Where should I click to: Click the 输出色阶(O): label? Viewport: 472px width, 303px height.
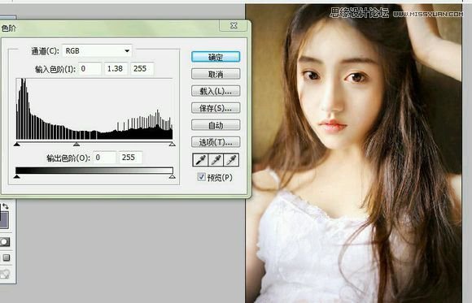coord(68,158)
